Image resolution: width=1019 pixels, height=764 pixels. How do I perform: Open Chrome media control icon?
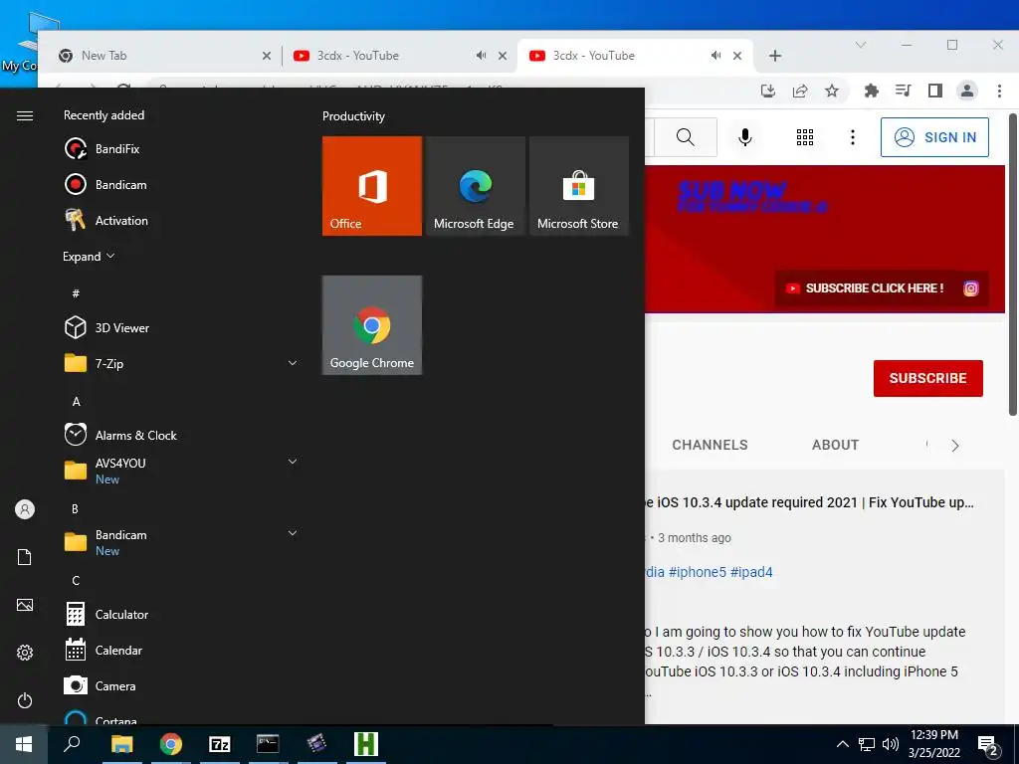click(904, 91)
